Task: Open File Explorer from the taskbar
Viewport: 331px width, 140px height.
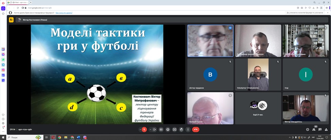Action: (x=66, y=138)
